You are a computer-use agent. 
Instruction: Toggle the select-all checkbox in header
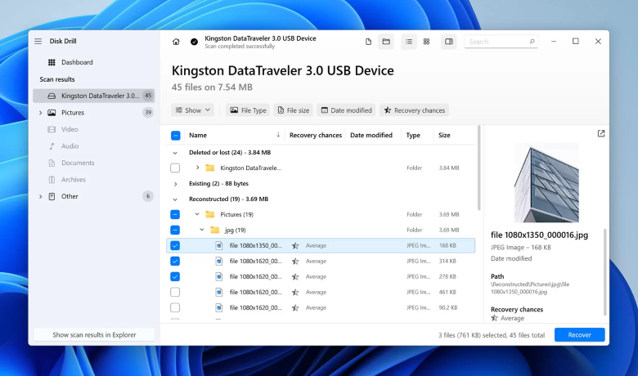pos(175,136)
